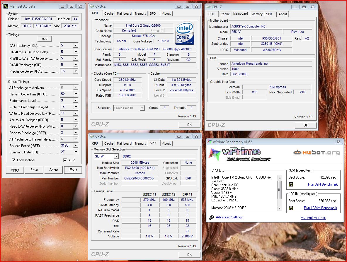Viewport: 347px width, 262px height.
Task: Click OK in the CPU-Z Mainboard window
Action: [x=306, y=125]
